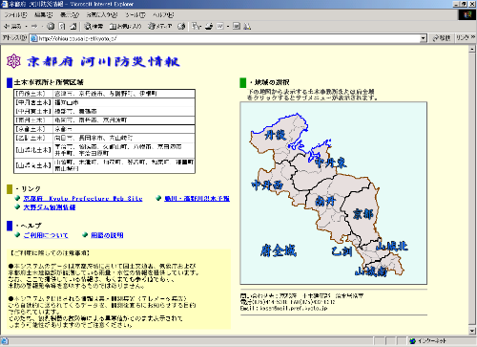
Task: Click the Refresh page icon
Action: tap(62, 27)
